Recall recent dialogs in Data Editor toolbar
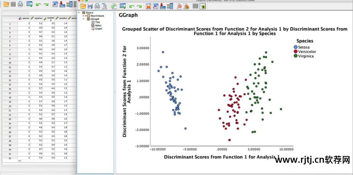Viewport: 353px width, 175px height. [x=29, y=4]
